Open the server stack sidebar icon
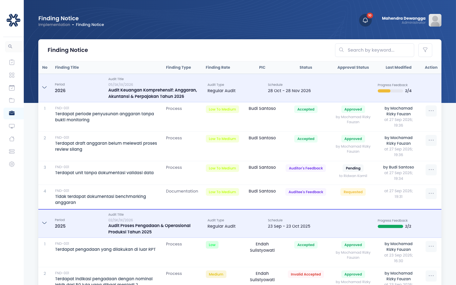Viewport: 456px width, 285px height. (12, 151)
